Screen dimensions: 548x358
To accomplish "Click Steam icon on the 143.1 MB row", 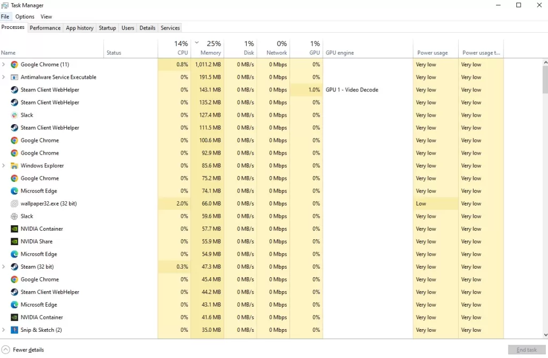I will (x=14, y=90).
